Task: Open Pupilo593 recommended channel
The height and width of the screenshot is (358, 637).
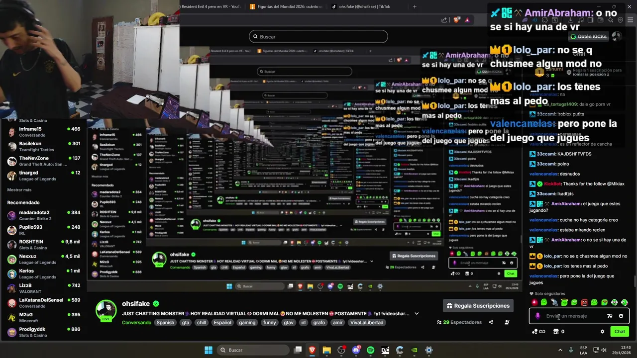Action: click(x=44, y=230)
